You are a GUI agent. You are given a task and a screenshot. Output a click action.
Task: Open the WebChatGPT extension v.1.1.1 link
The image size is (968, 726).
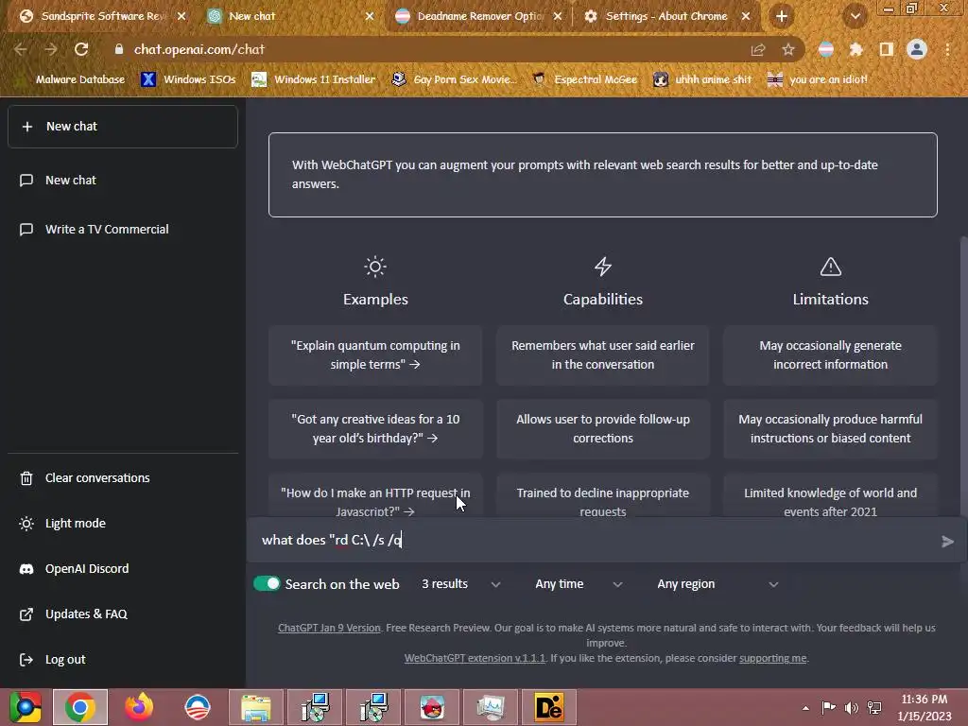475,658
